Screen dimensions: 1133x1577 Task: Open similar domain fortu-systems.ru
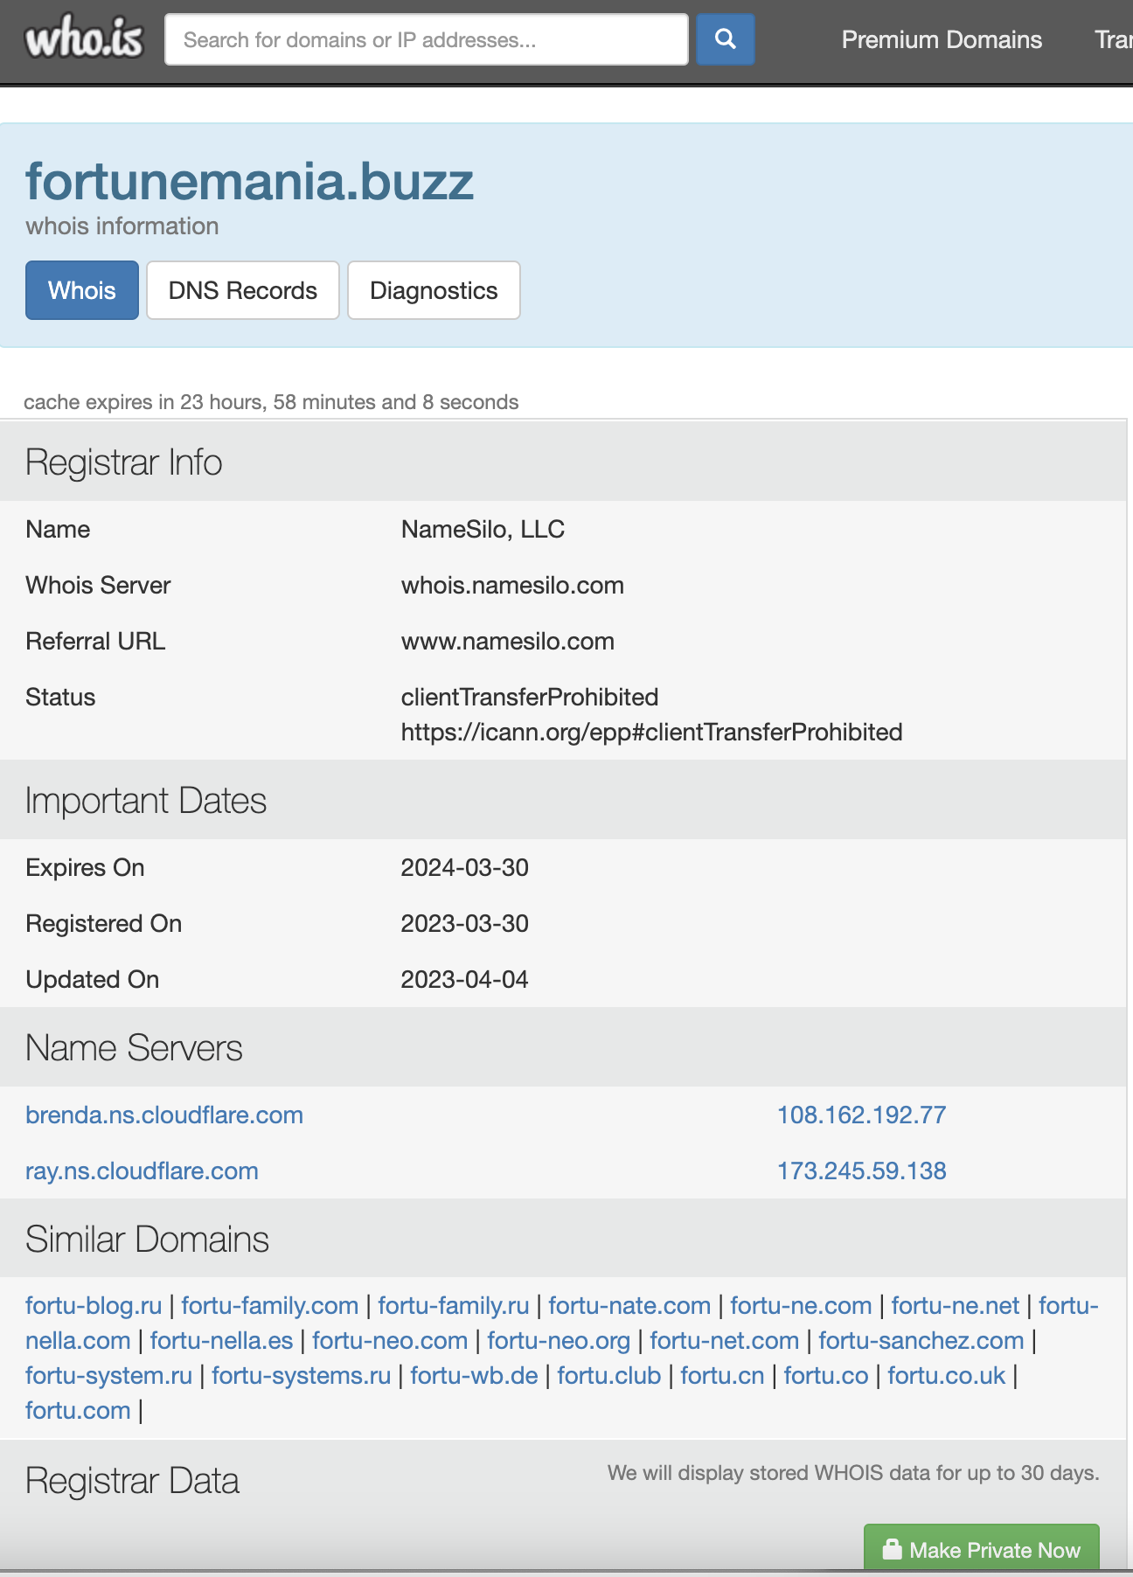pos(302,1376)
